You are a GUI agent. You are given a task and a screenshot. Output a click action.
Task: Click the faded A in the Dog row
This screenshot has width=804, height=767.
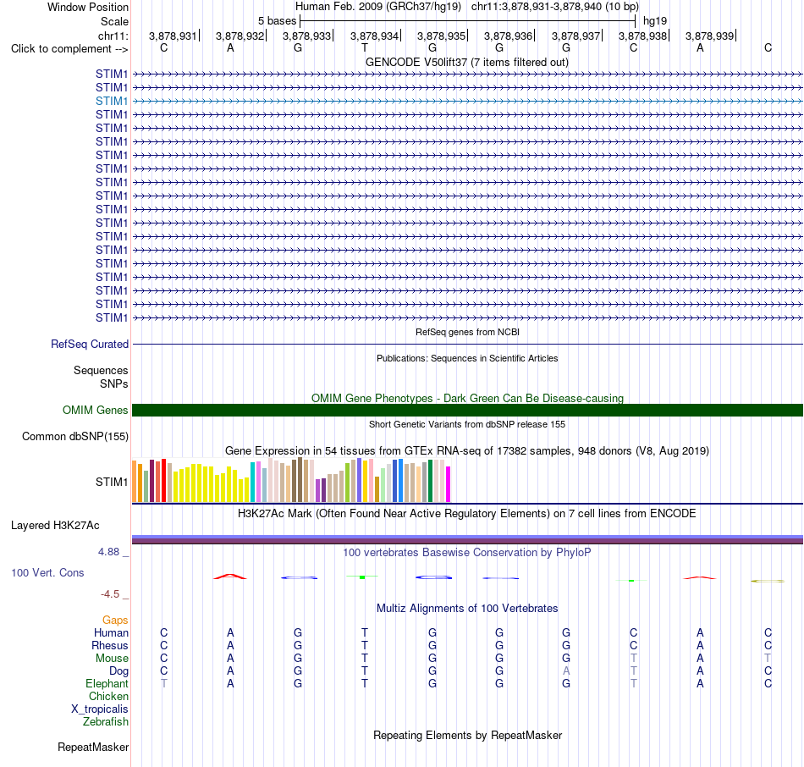coord(566,670)
